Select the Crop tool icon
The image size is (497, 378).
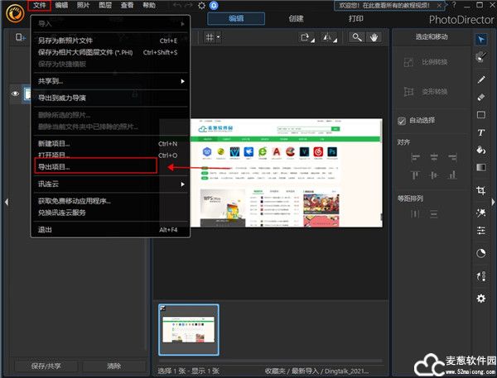481,189
